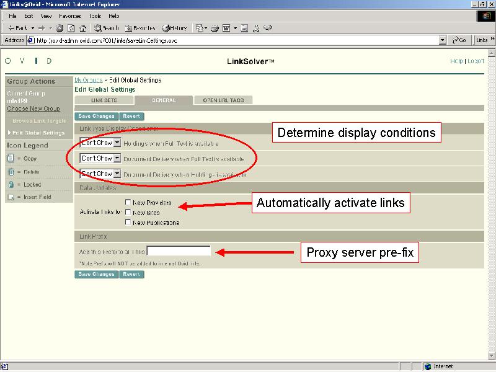Image resolution: width=496 pixels, height=372 pixels.
Task: Open the Search pane from the toolbar
Action: [x=106, y=28]
